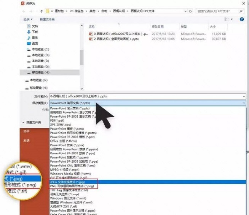Image resolution: width=249 pixels, height=215 pixels.
Task: Navigate forward with the right arrow
Action: pyautogui.click(x=31, y=11)
